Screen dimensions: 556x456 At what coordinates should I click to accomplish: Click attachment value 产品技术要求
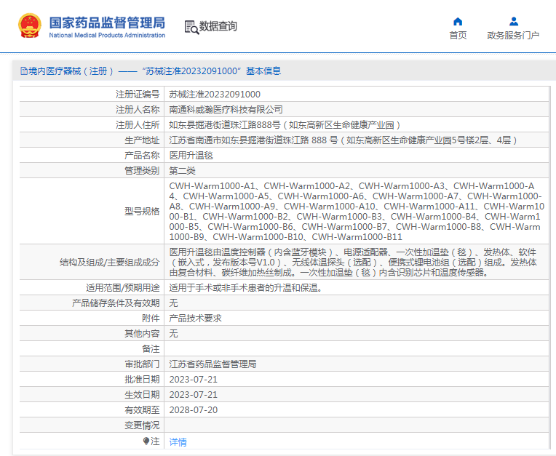[195, 318]
